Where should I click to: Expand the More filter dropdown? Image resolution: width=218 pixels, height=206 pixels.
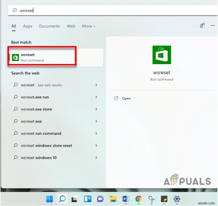pyautogui.click(x=89, y=26)
